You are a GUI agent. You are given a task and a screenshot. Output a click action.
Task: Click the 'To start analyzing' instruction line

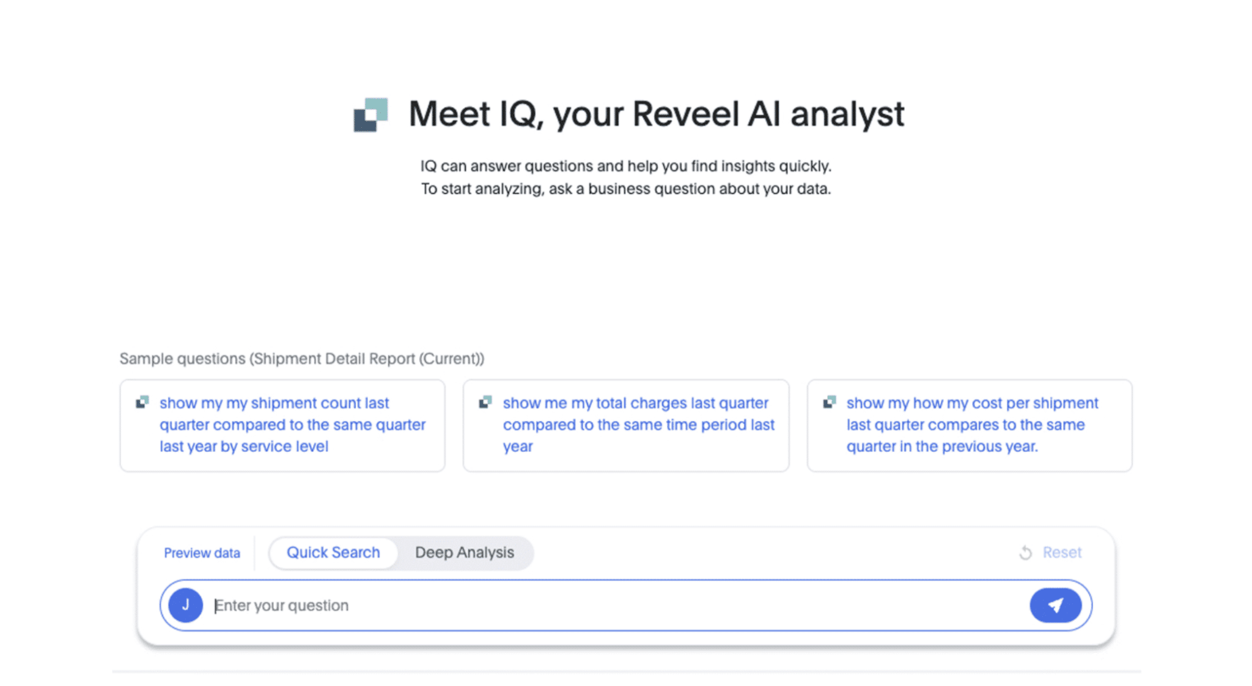tap(625, 189)
